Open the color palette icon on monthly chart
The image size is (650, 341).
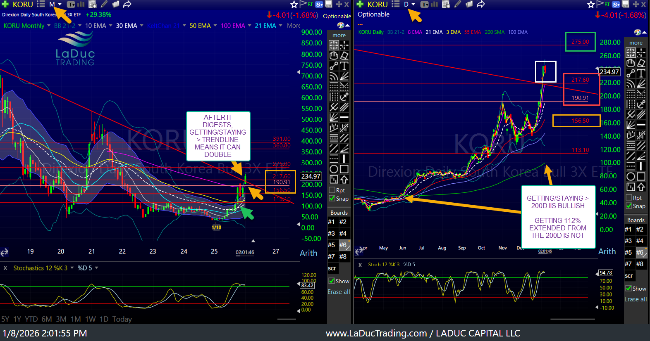click(341, 26)
